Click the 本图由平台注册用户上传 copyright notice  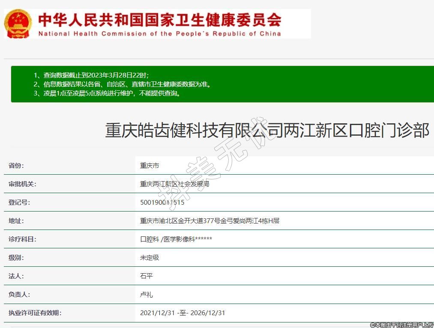click(401, 325)
